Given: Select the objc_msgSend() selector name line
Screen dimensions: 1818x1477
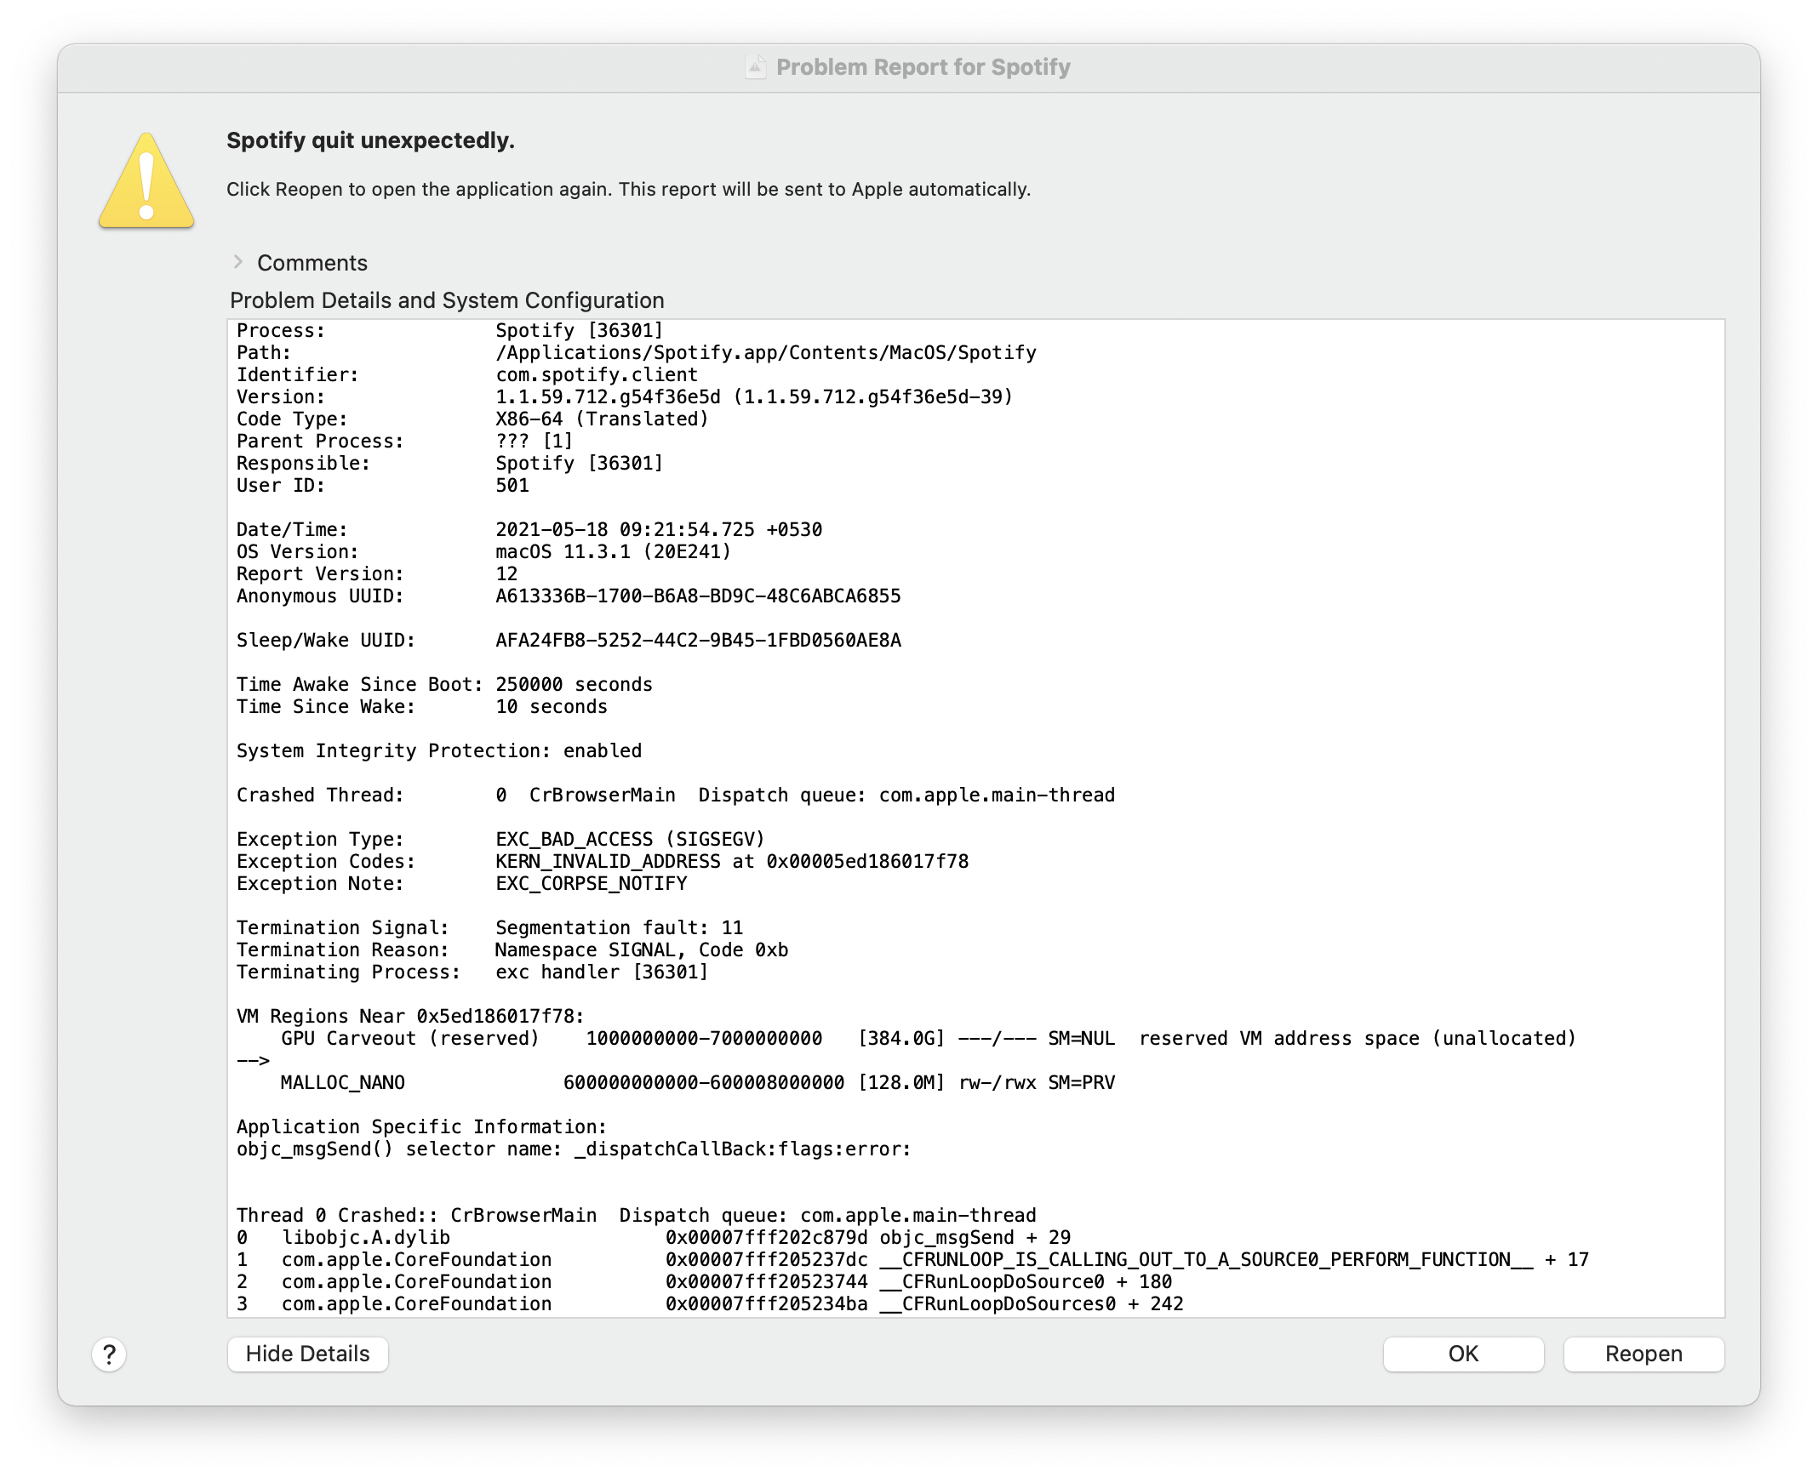Looking at the screenshot, I should (574, 1149).
